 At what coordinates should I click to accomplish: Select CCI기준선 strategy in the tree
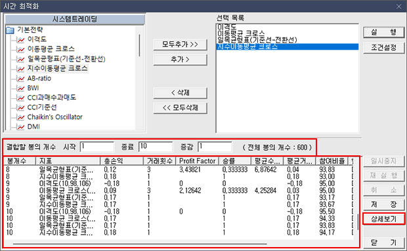click(42, 107)
